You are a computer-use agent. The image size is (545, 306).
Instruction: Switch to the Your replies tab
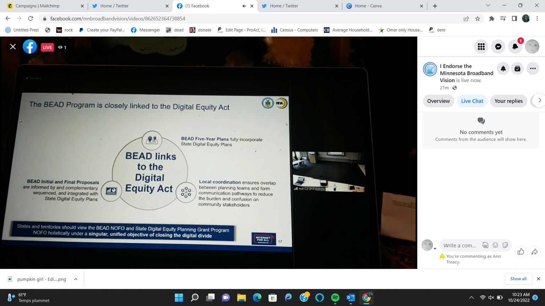coord(508,101)
